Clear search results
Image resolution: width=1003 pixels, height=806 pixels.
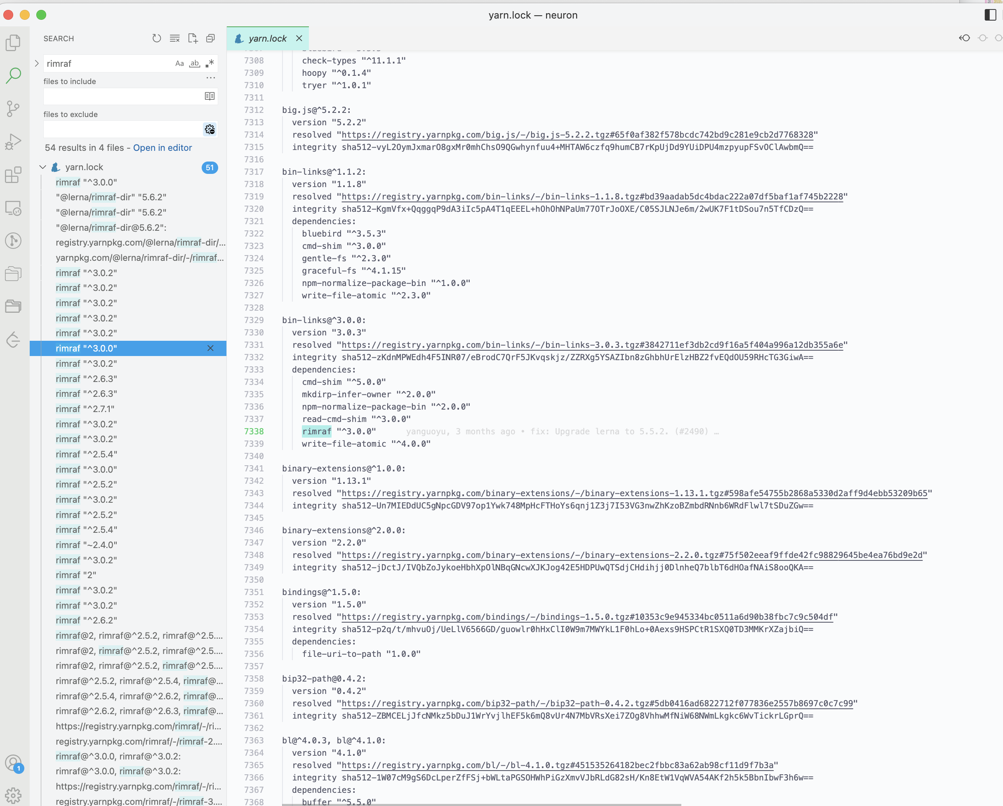coord(174,39)
